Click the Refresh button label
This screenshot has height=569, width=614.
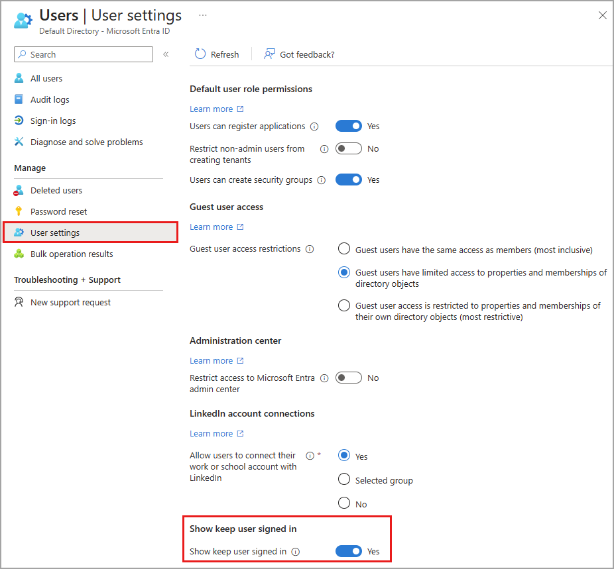click(225, 54)
